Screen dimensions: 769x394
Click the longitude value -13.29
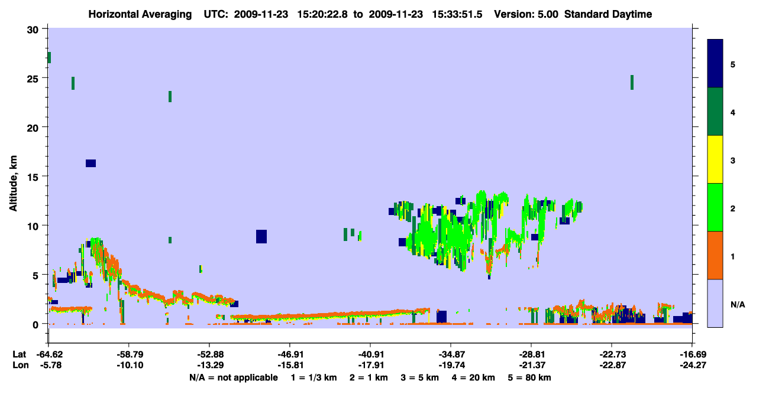point(209,365)
